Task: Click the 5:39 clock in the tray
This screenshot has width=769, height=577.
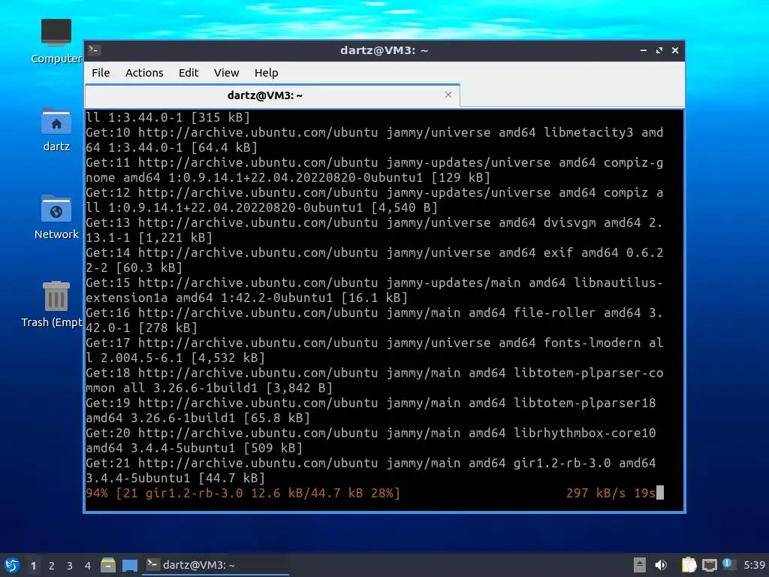Action: click(754, 565)
